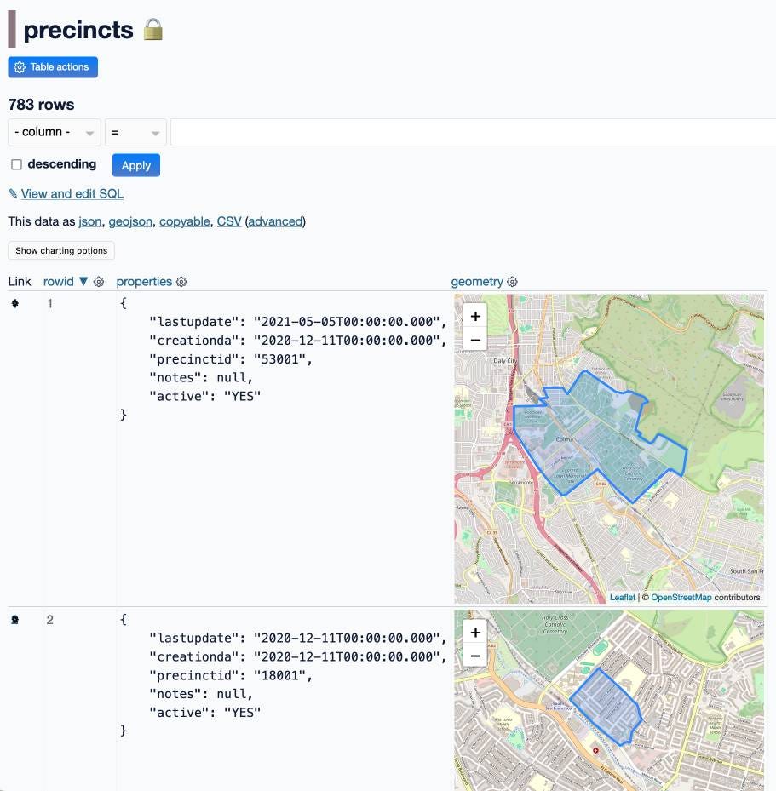Open the row 2 link icon

pos(15,620)
